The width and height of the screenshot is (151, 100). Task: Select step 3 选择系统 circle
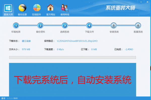click(x=65, y=26)
